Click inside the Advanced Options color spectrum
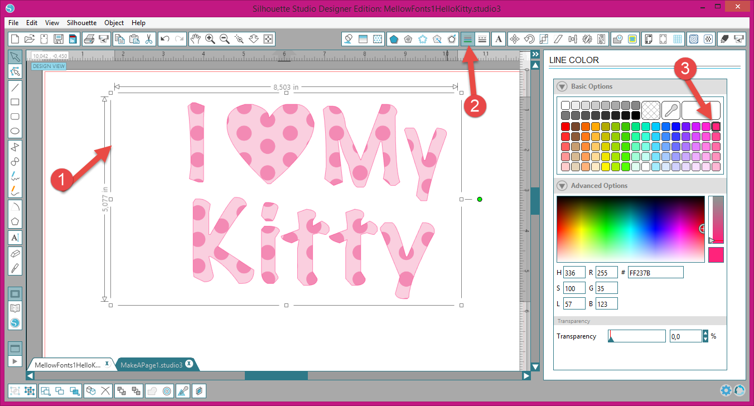 pos(630,229)
